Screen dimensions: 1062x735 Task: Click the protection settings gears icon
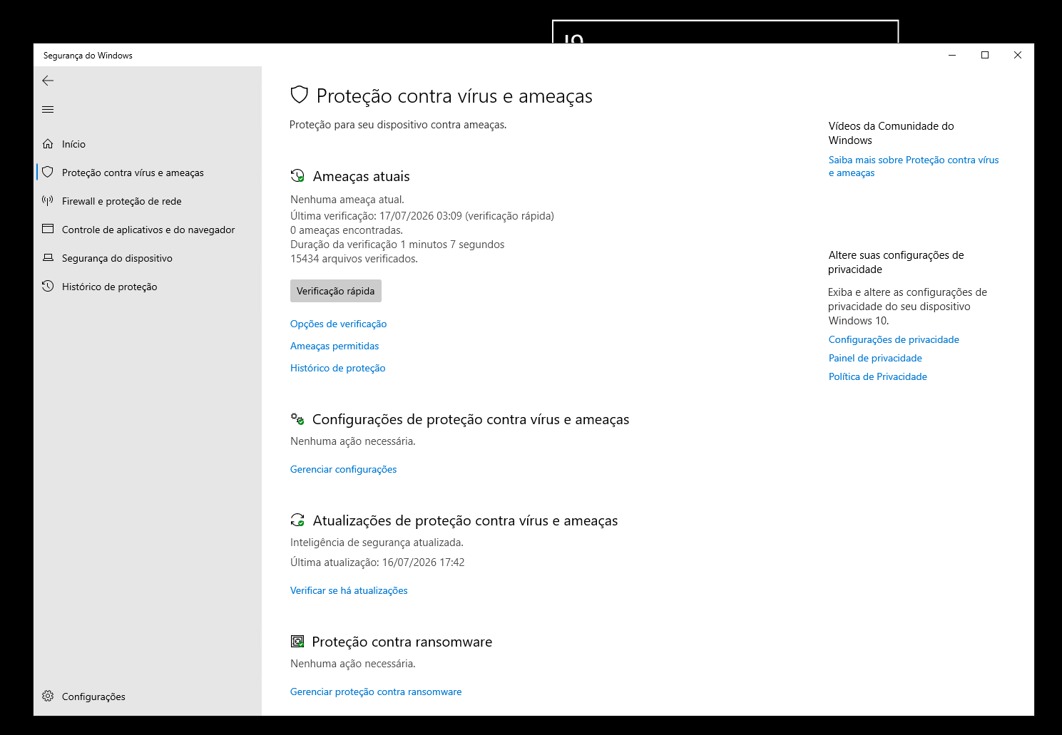click(x=297, y=419)
